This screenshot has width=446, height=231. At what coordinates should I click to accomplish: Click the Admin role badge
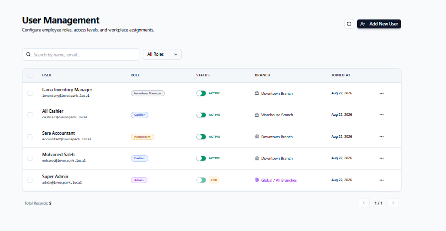(139, 180)
